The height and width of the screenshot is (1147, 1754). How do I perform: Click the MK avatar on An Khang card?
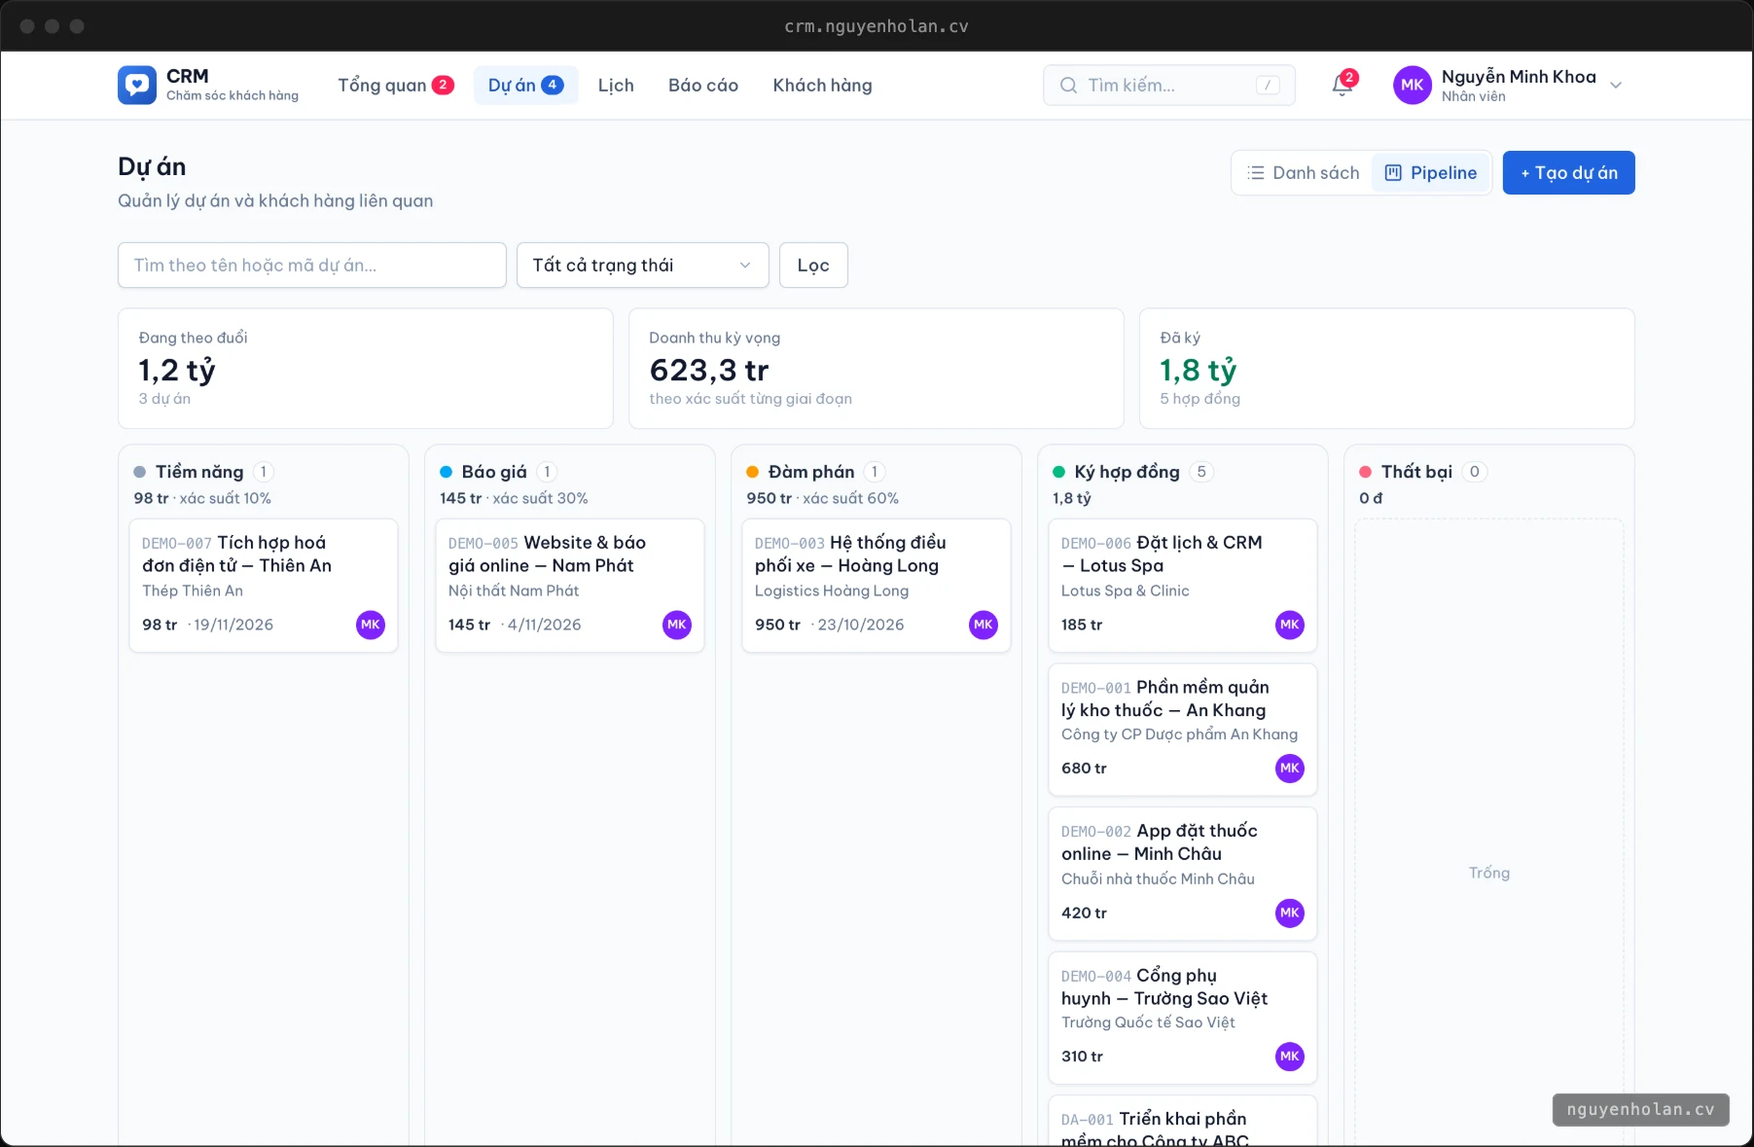[x=1290, y=769]
